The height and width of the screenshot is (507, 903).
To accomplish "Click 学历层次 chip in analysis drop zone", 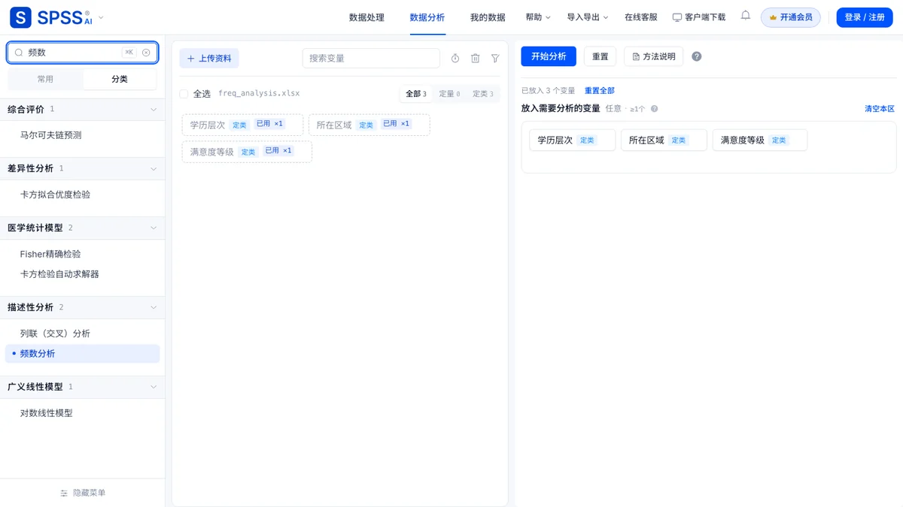I will (573, 140).
